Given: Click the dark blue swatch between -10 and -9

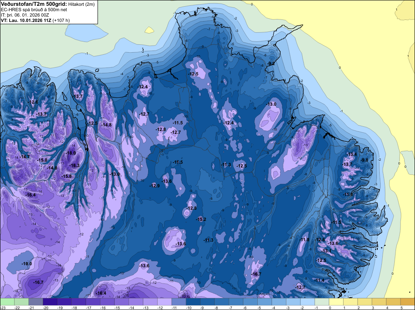Looking at the screenshot, I should pyautogui.click(x=193, y=302).
